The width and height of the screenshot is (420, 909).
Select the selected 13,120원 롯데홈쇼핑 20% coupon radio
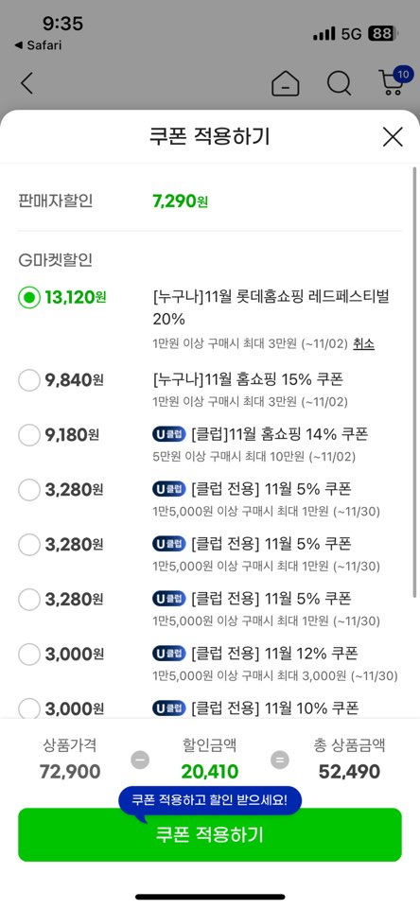coord(29,298)
